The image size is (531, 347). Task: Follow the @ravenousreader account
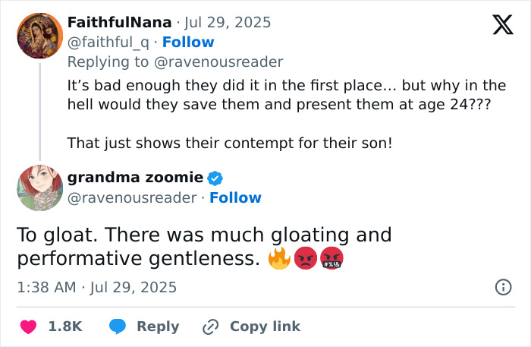point(235,197)
